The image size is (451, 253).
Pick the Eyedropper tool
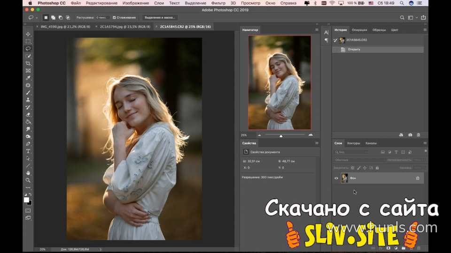[28, 78]
